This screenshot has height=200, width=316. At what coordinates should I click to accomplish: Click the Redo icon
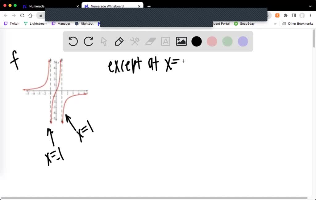coord(88,41)
